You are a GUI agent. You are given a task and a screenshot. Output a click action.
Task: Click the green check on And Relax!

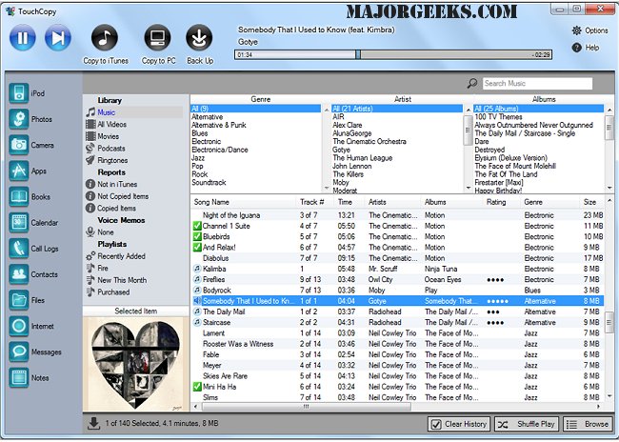(197, 248)
